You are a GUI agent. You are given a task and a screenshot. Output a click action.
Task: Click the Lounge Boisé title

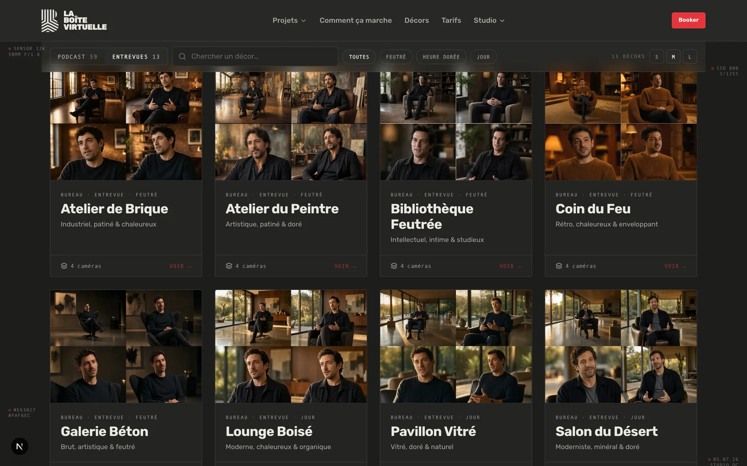pos(269,432)
